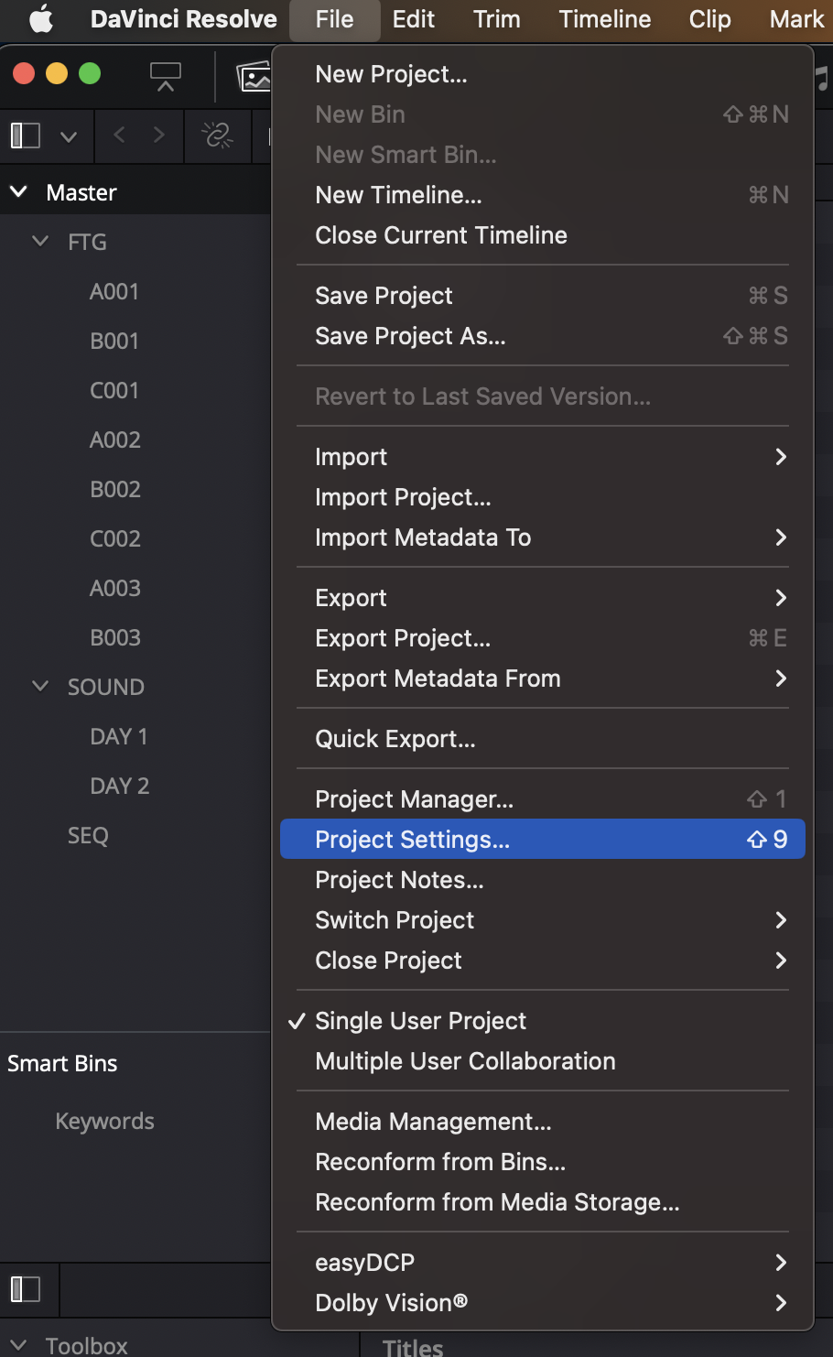
Task: Go forward with the right navigation arrow
Action: [159, 136]
